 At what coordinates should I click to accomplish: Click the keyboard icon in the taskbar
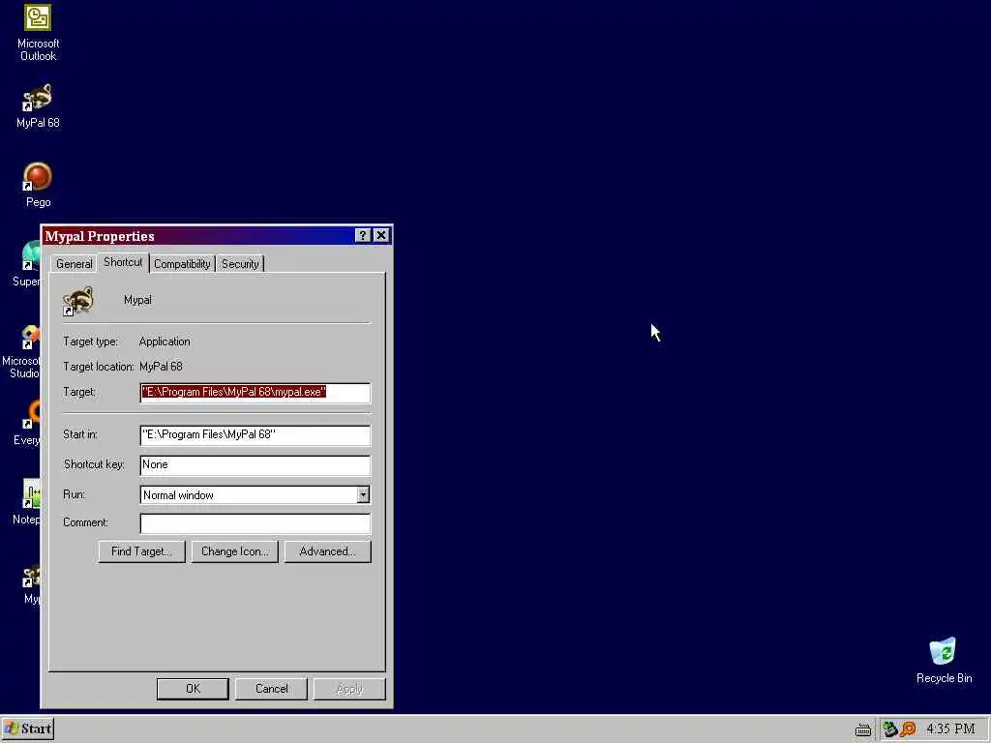[862, 729]
